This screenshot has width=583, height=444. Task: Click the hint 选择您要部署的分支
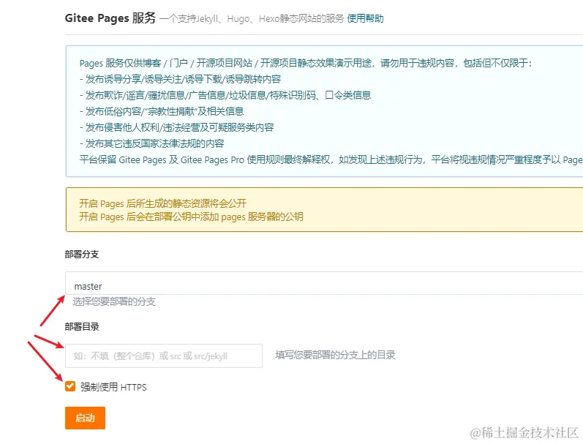[x=114, y=301]
